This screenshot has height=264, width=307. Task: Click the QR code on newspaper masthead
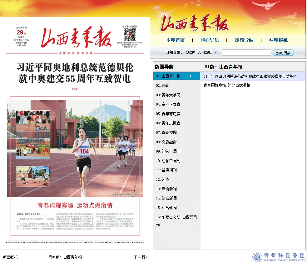130,34
